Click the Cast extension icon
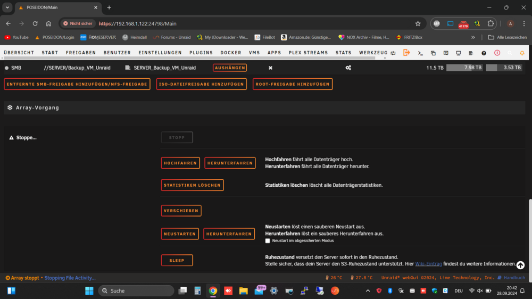The height and width of the screenshot is (299, 532). pos(450,23)
